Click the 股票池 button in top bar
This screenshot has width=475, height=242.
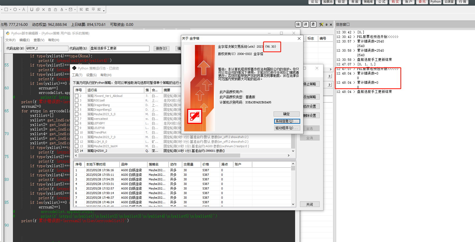point(328,2)
